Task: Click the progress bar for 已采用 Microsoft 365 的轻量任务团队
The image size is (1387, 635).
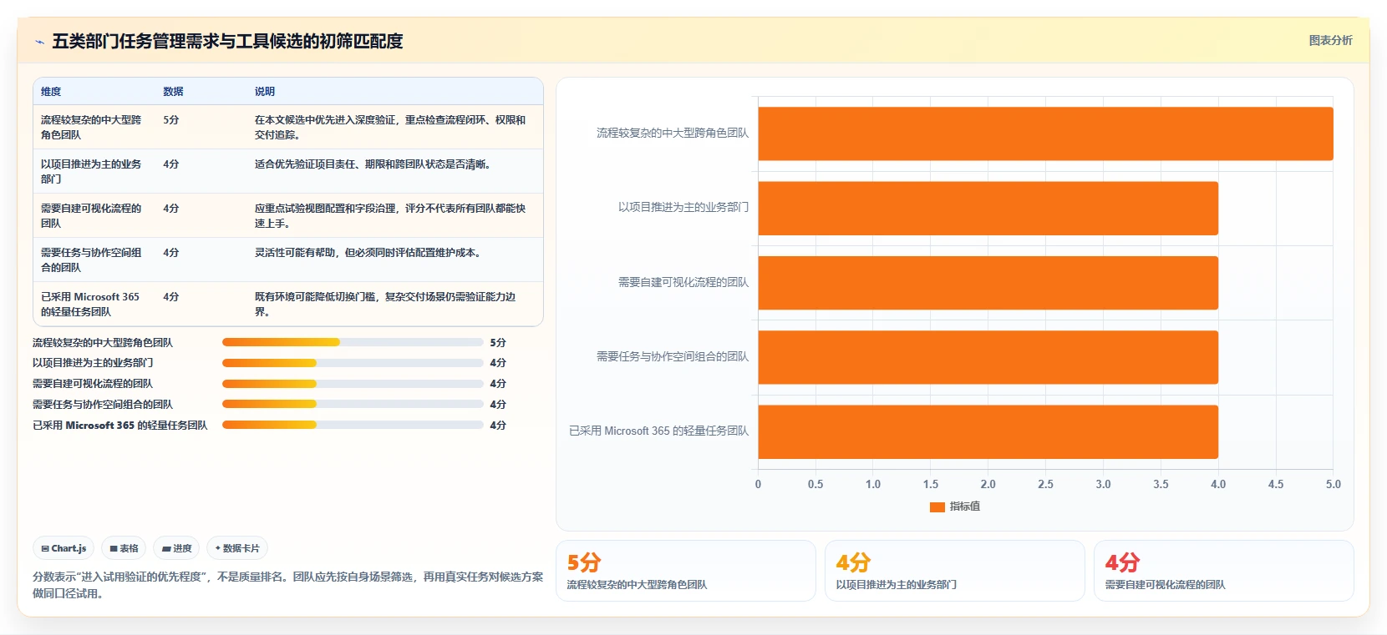Action: coord(353,425)
